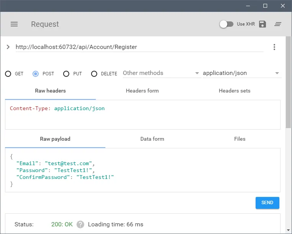This screenshot has width=292, height=234.
Task: Click the "Email" key in payload
Action: [x=28, y=164]
